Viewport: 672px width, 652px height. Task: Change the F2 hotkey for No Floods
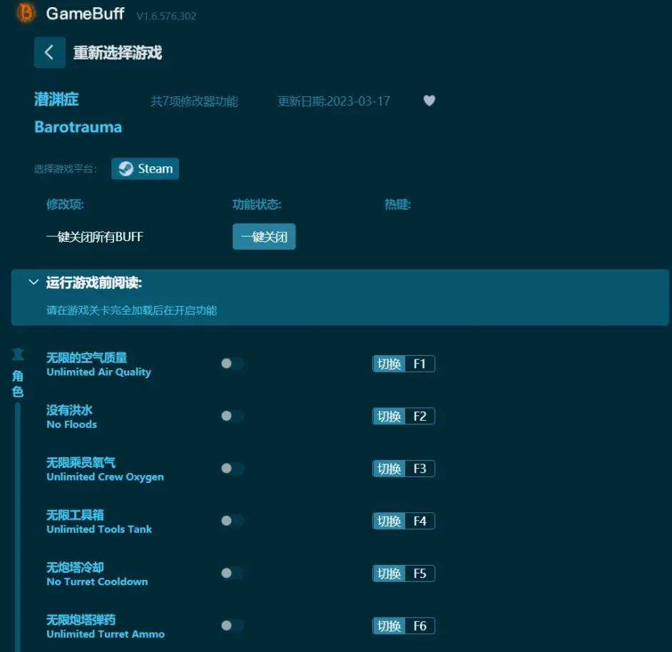tap(419, 416)
